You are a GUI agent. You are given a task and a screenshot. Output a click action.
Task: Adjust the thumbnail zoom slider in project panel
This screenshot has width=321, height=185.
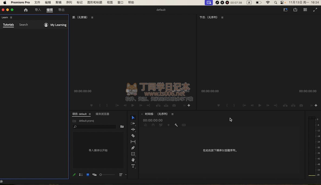point(101,175)
